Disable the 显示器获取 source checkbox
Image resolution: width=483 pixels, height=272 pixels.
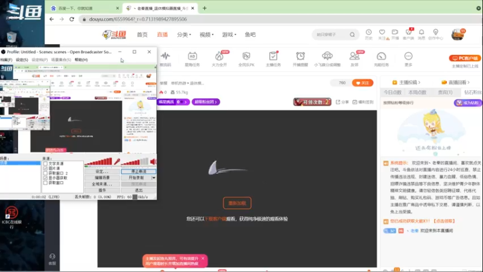coord(45,178)
